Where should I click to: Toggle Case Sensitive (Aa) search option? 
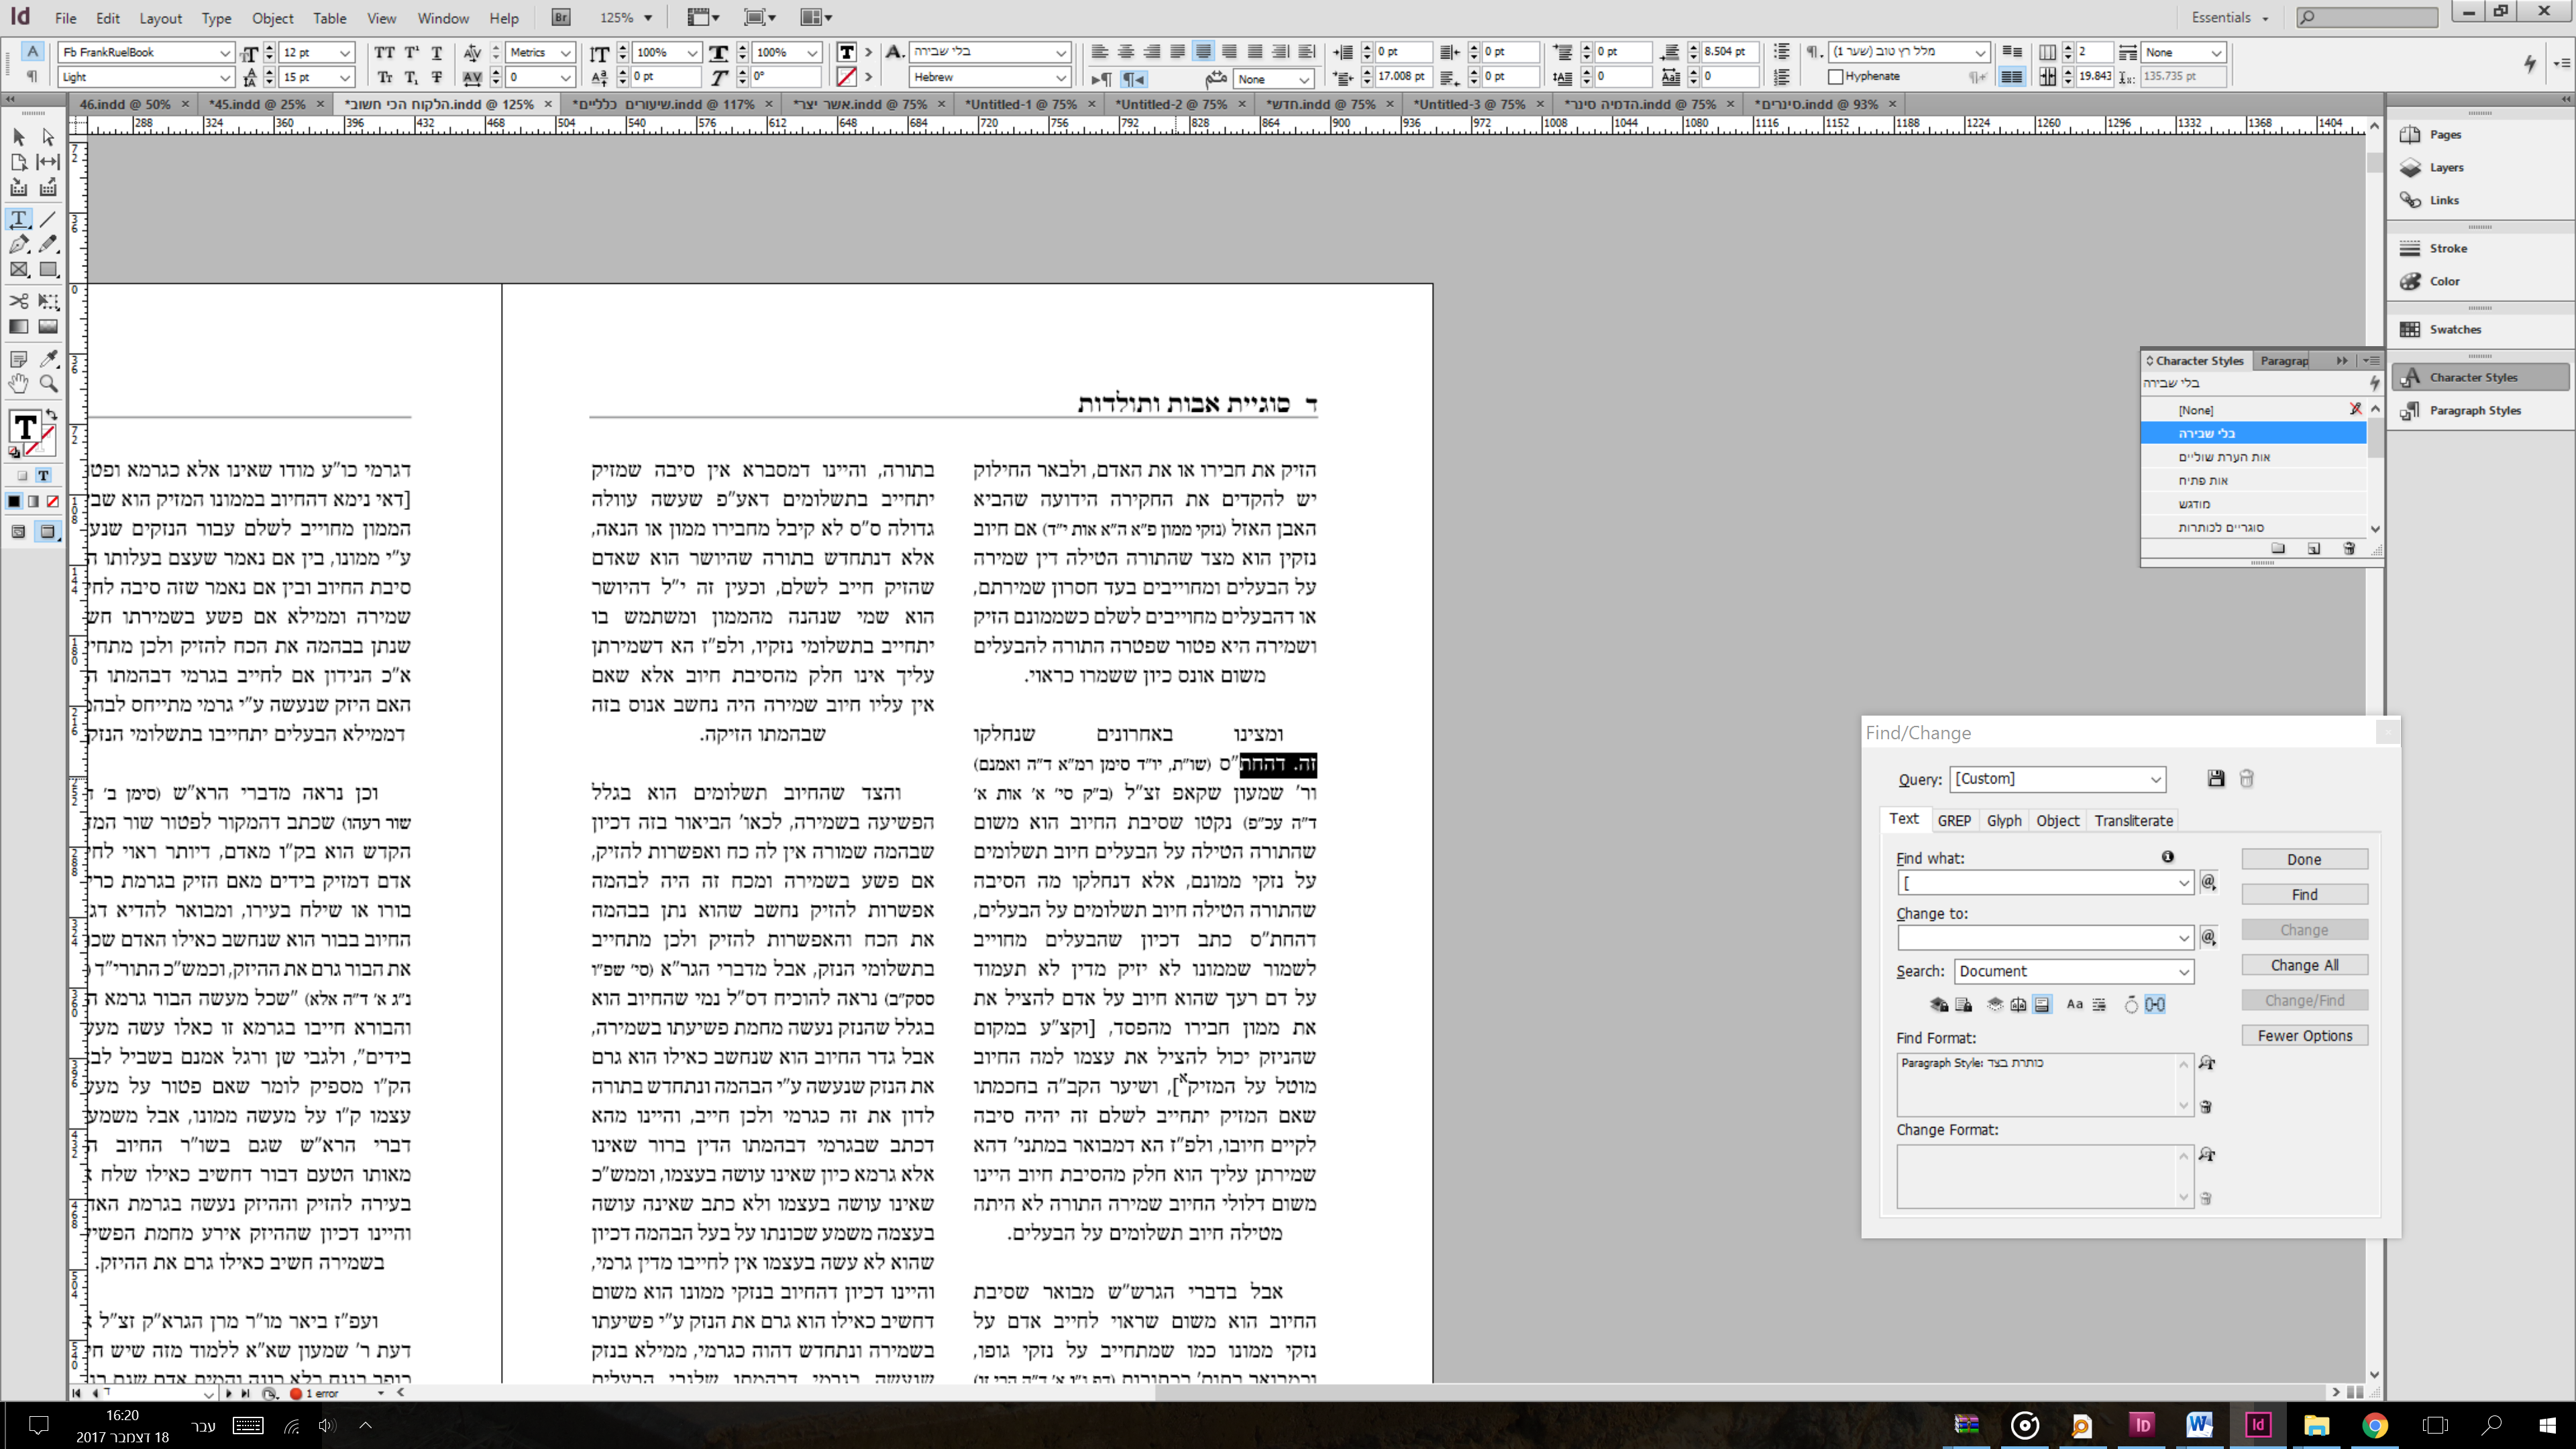[x=2075, y=1005]
